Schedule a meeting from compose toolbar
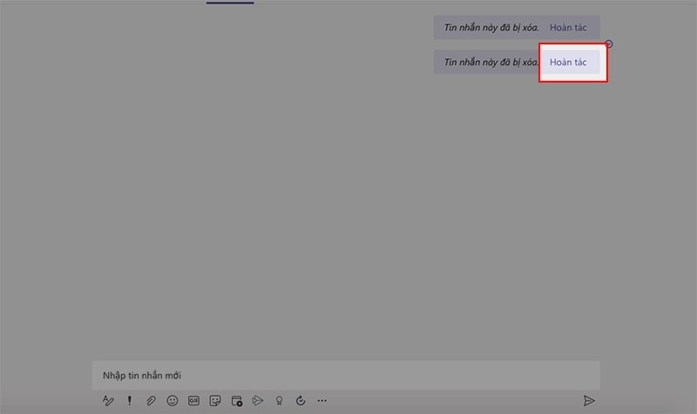Viewport: 697px width, 414px height. [236, 401]
